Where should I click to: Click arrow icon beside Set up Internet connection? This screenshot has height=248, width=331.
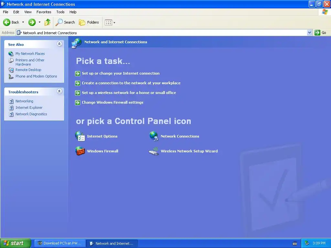[78, 73]
